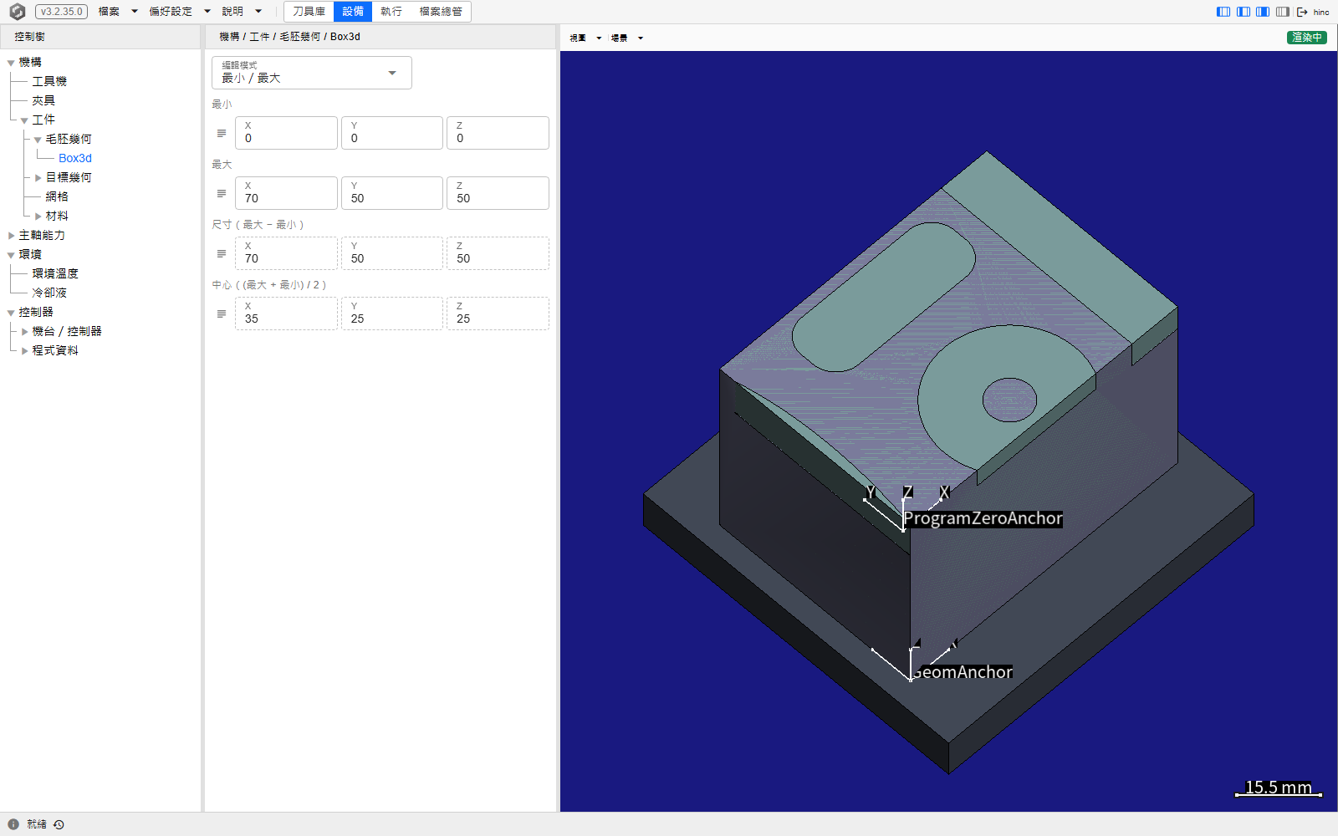Select the second panel layout icon

(x=1244, y=12)
